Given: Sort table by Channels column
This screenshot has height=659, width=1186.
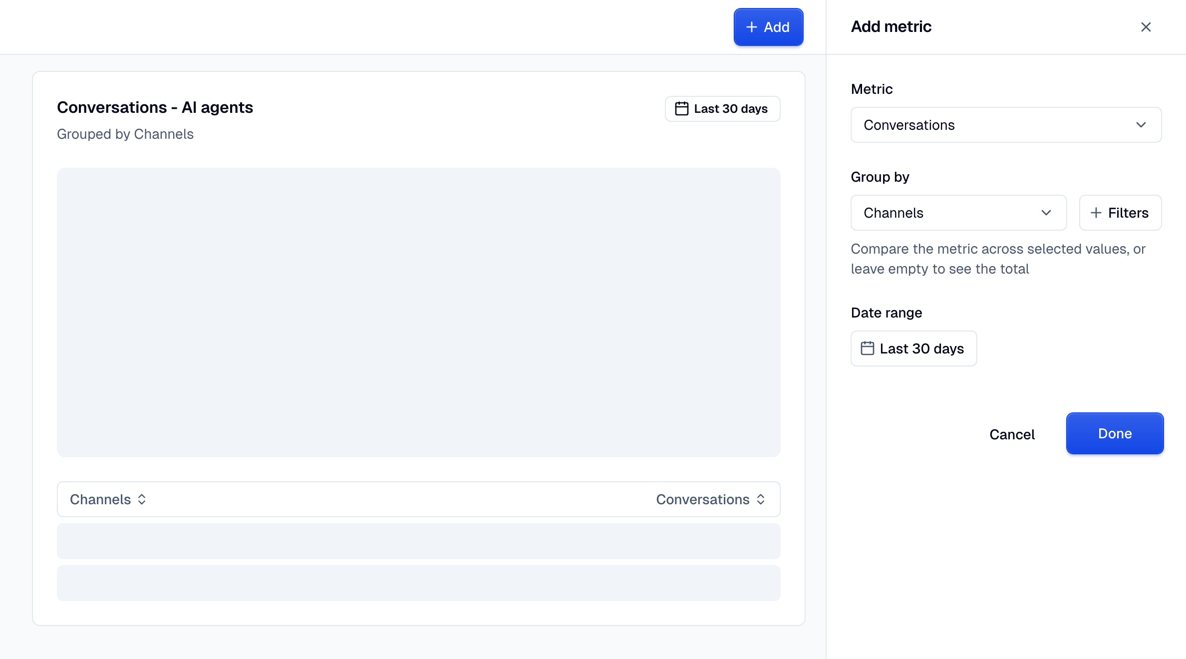Looking at the screenshot, I should pos(108,499).
